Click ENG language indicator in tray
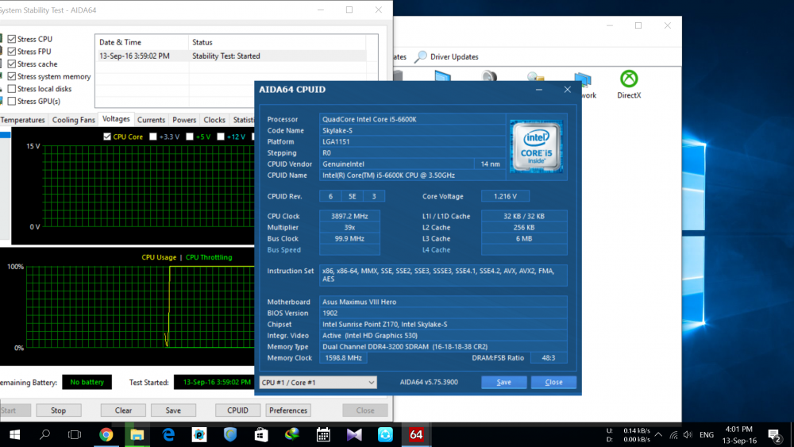 (x=707, y=435)
